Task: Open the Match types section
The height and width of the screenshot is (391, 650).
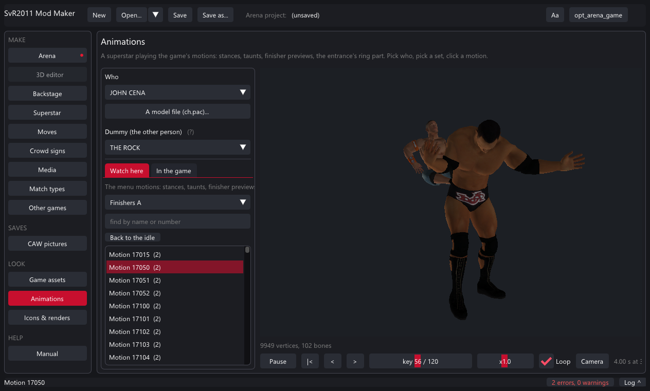Action: tap(47, 189)
